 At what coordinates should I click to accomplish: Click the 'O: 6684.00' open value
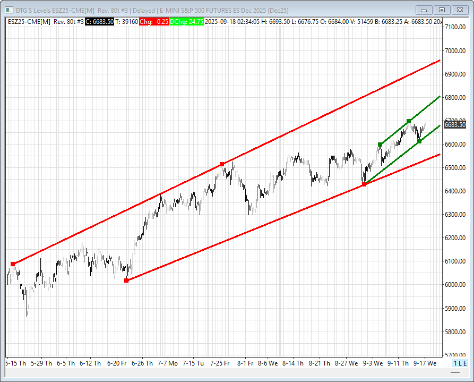tap(334, 22)
